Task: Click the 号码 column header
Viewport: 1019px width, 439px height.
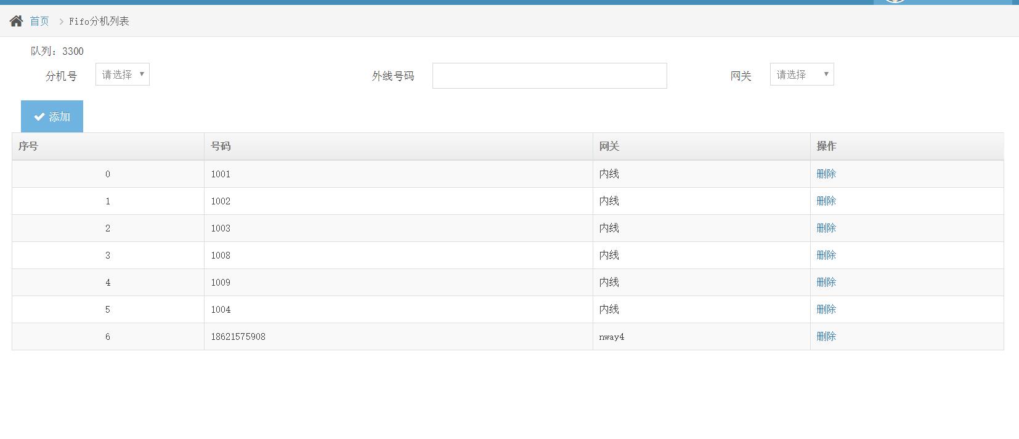Action: [221, 146]
